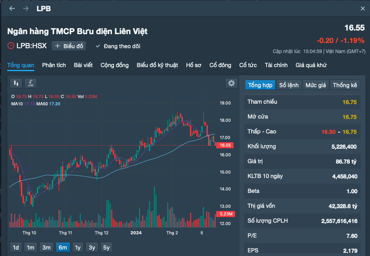Open chart settings gear icon
This screenshot has height=256, width=370.
pyautogui.click(x=231, y=83)
